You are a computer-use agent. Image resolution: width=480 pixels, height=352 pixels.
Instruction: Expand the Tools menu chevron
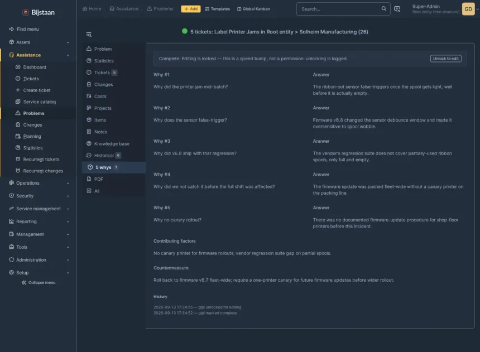(x=68, y=247)
